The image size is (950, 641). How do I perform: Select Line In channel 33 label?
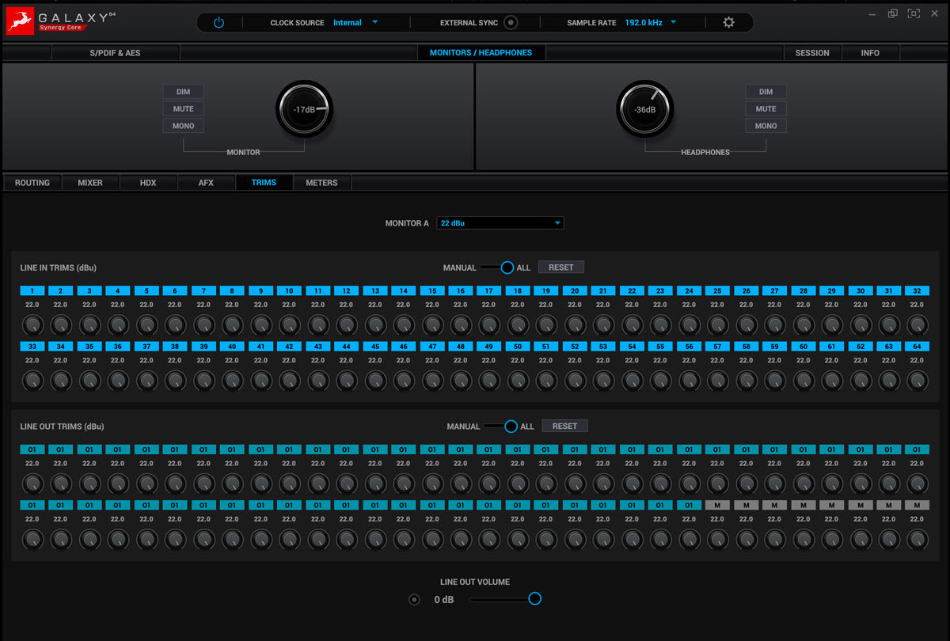click(x=32, y=347)
